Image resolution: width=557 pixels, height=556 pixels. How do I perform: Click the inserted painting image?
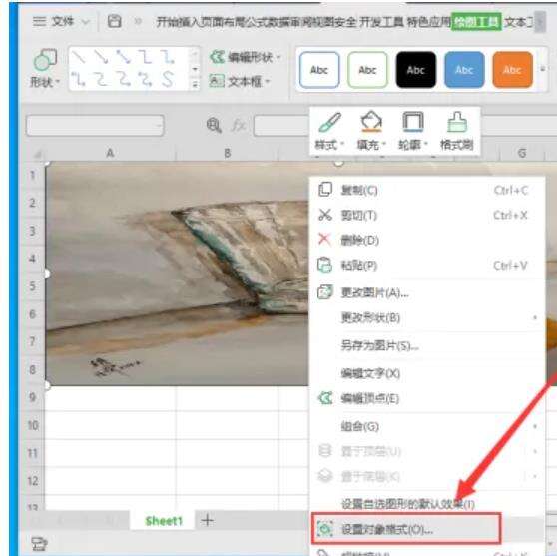point(177,274)
